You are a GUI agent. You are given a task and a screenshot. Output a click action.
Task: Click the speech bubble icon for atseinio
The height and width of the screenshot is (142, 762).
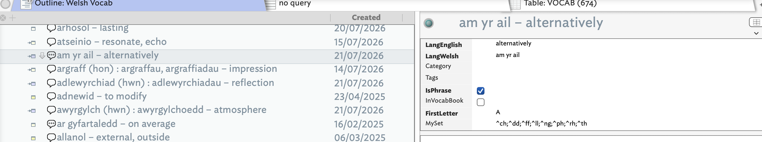point(51,42)
